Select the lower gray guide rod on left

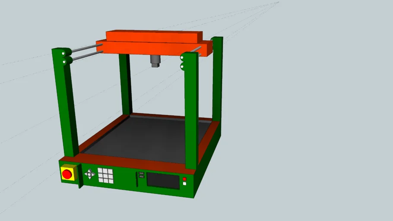(x=88, y=55)
